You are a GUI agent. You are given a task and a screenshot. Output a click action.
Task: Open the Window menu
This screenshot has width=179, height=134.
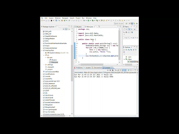click(89, 18)
